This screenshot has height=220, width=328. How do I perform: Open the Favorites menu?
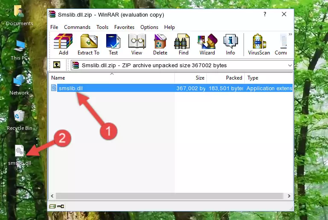(x=124, y=27)
